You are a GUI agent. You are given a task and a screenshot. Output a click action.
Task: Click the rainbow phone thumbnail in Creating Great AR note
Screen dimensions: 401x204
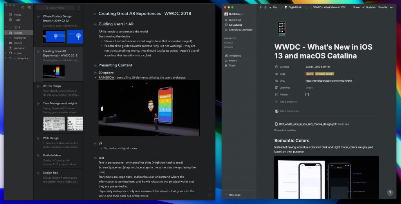54,71
